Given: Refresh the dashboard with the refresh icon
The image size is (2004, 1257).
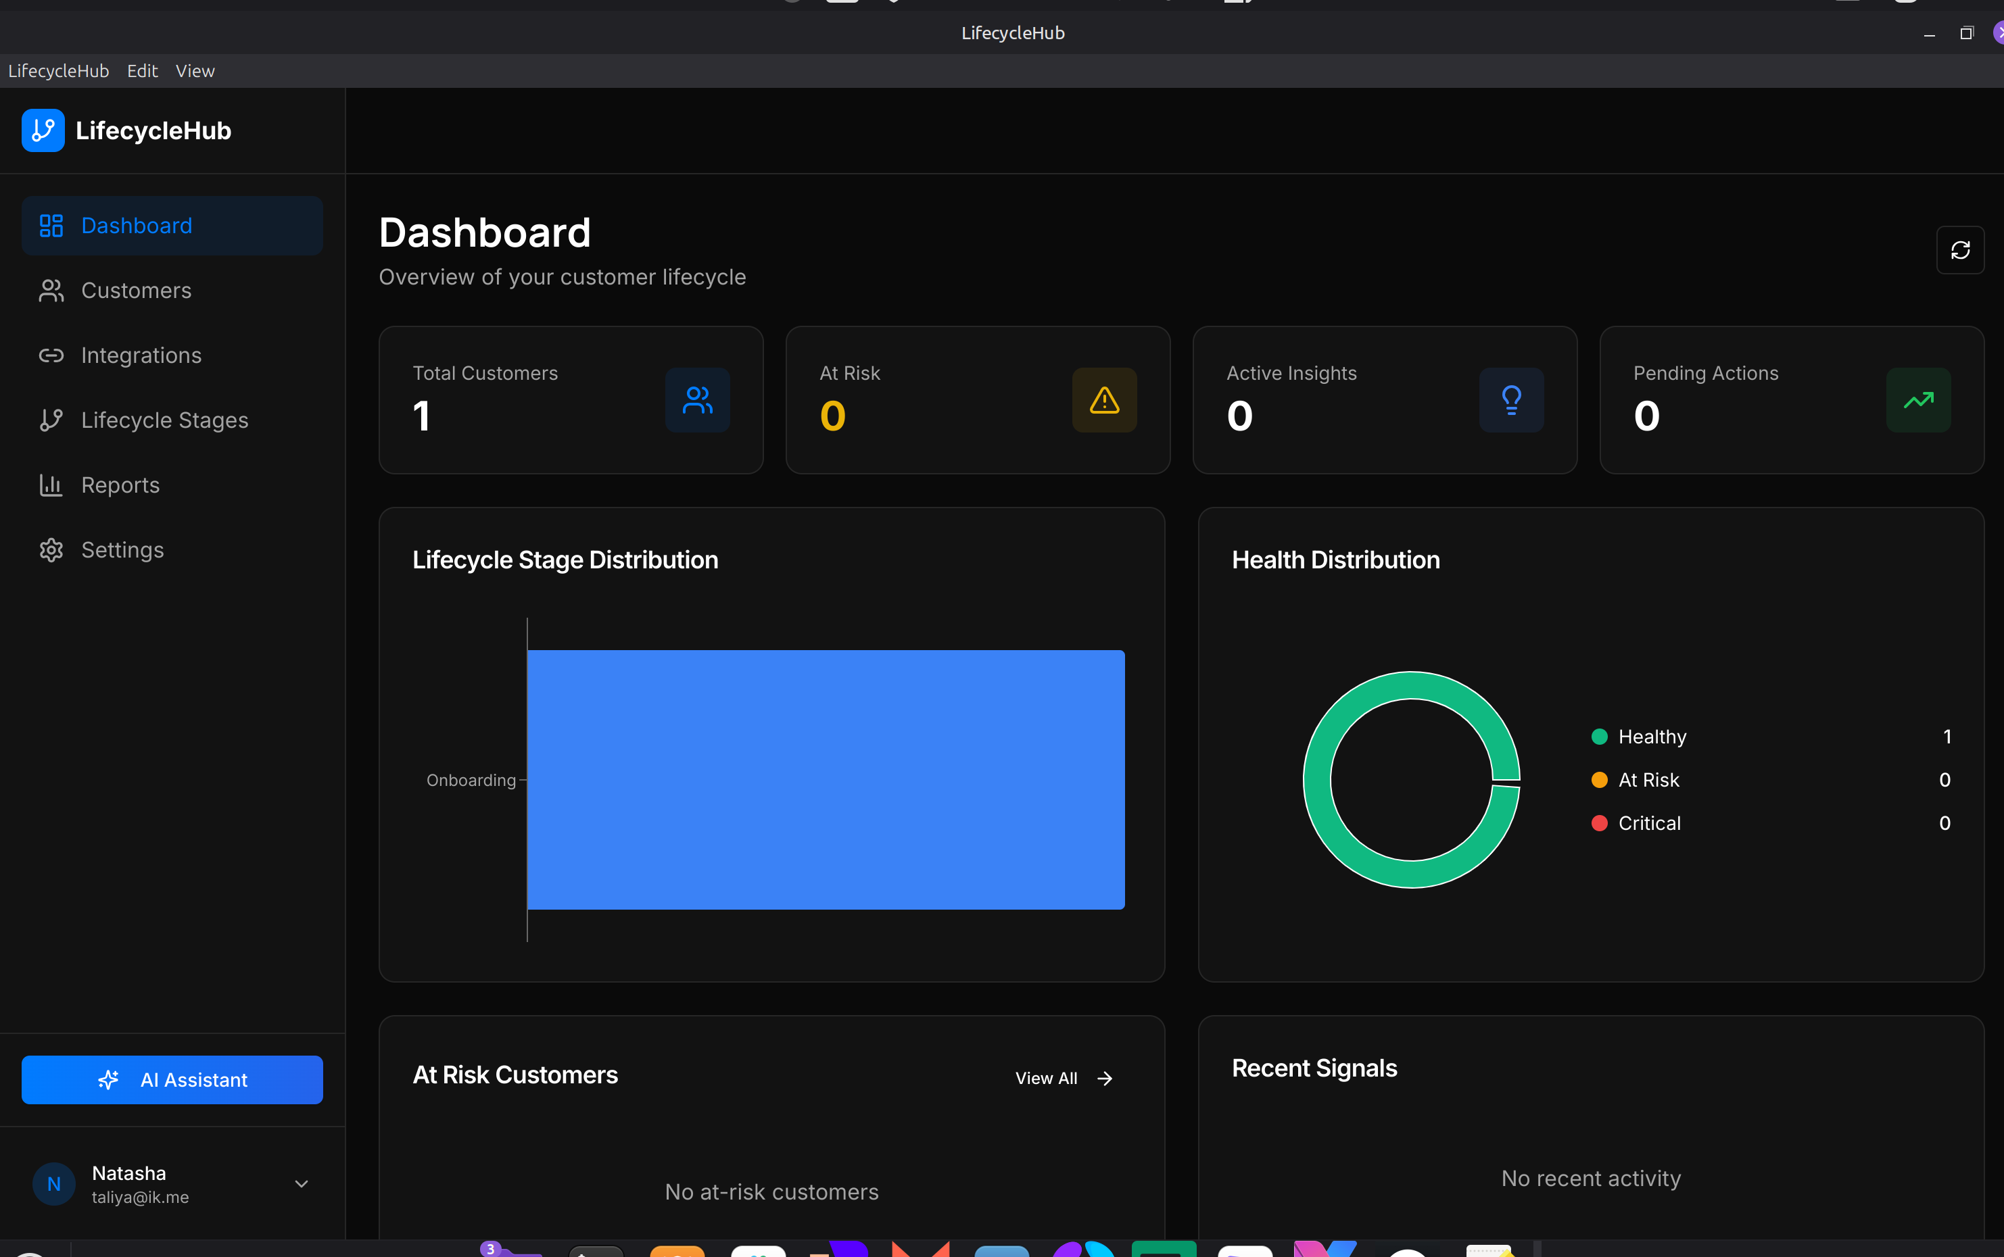Looking at the screenshot, I should pyautogui.click(x=1960, y=249).
